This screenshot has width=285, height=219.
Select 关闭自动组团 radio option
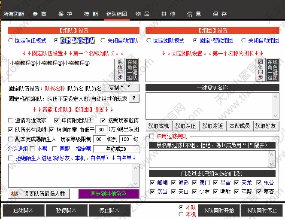click(x=243, y=40)
